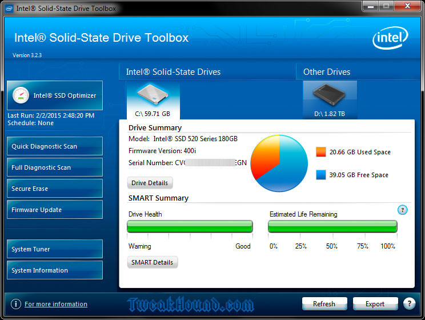Click the SSD Optimizer gauge icon
This screenshot has width=425, height=320.
pyautogui.click(x=21, y=95)
